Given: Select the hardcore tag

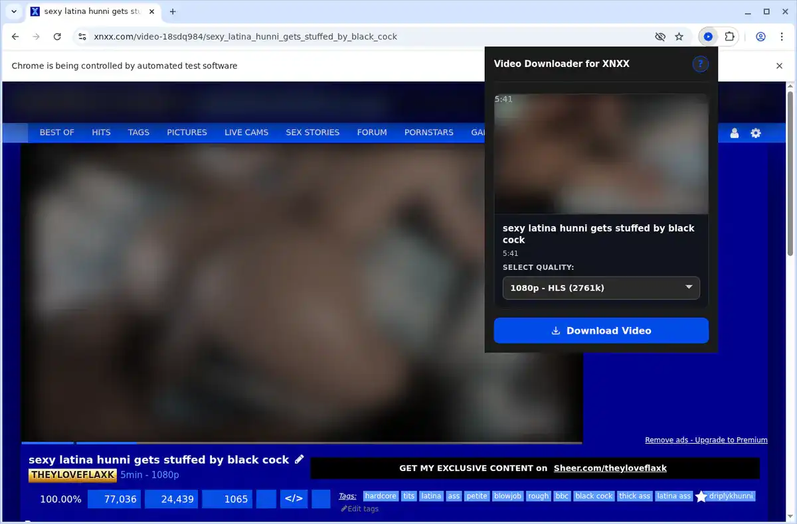Looking at the screenshot, I should tap(381, 496).
